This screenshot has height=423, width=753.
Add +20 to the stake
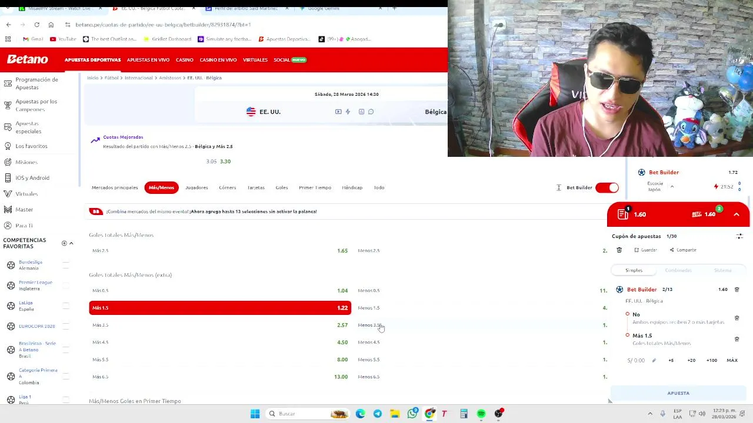(x=691, y=360)
